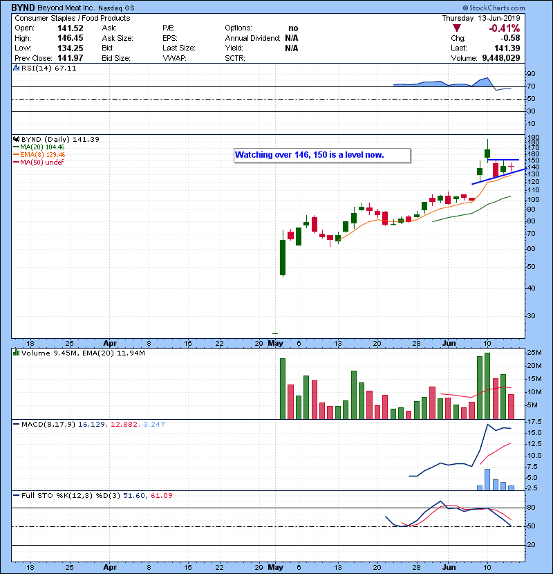This screenshot has height=574, width=553.
Task: Click the Options value 'no'
Action: coord(293,28)
